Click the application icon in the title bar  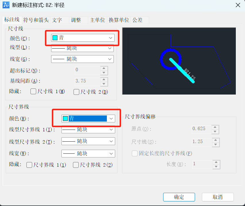coord(6,5)
